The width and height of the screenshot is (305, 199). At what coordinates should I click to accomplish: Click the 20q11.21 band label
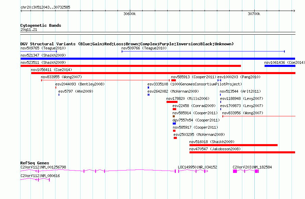tap(29, 30)
